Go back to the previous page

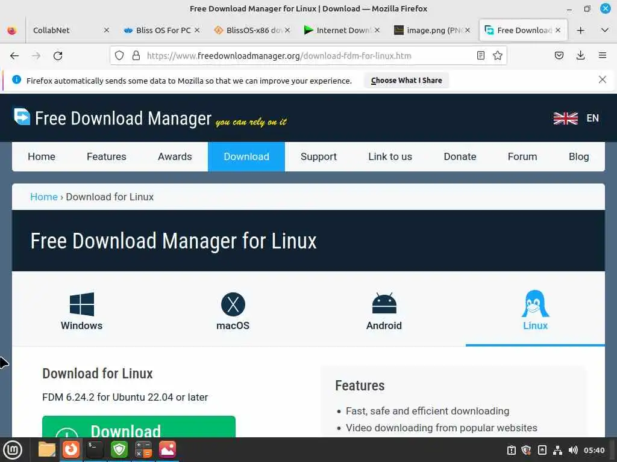coord(14,56)
